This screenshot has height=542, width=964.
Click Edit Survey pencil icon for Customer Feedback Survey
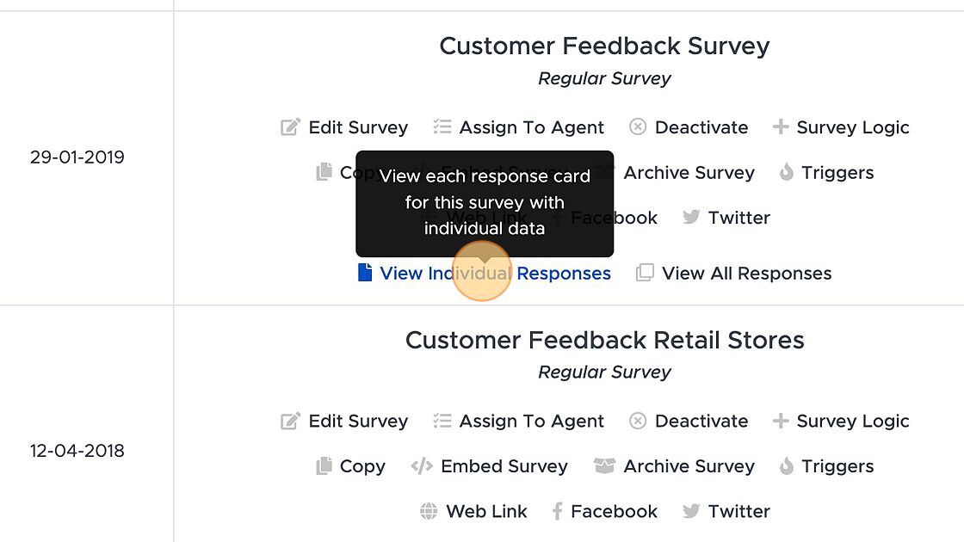[290, 127]
